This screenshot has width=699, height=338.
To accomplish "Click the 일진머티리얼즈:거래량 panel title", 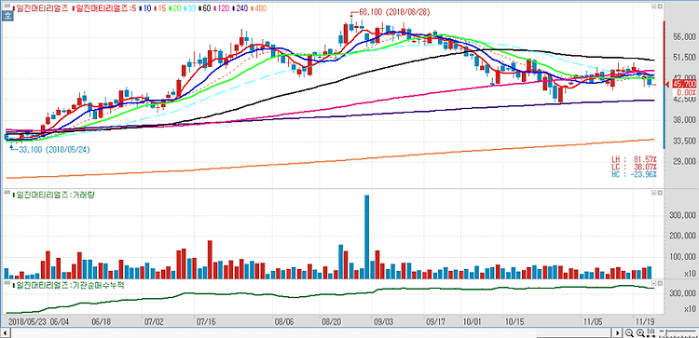I will coord(54,195).
